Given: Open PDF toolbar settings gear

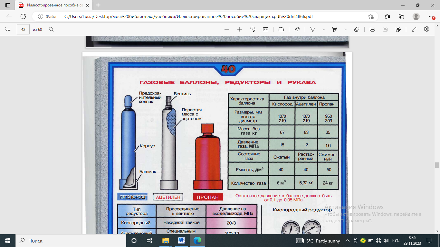Looking at the screenshot, I should pyautogui.click(x=427, y=29).
